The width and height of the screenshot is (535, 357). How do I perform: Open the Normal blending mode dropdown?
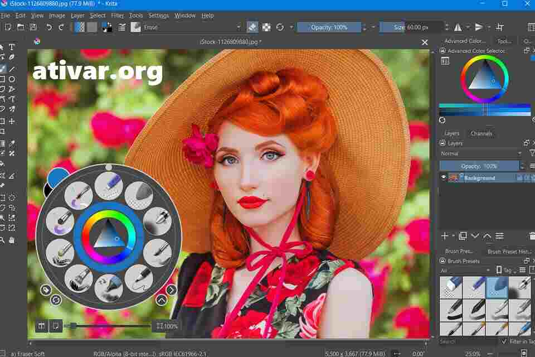479,153
